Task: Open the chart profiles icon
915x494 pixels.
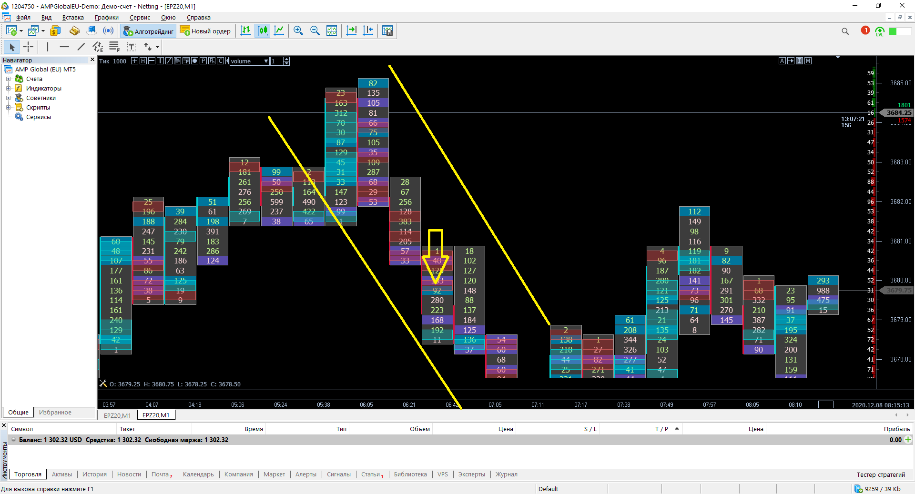Action: tap(33, 31)
